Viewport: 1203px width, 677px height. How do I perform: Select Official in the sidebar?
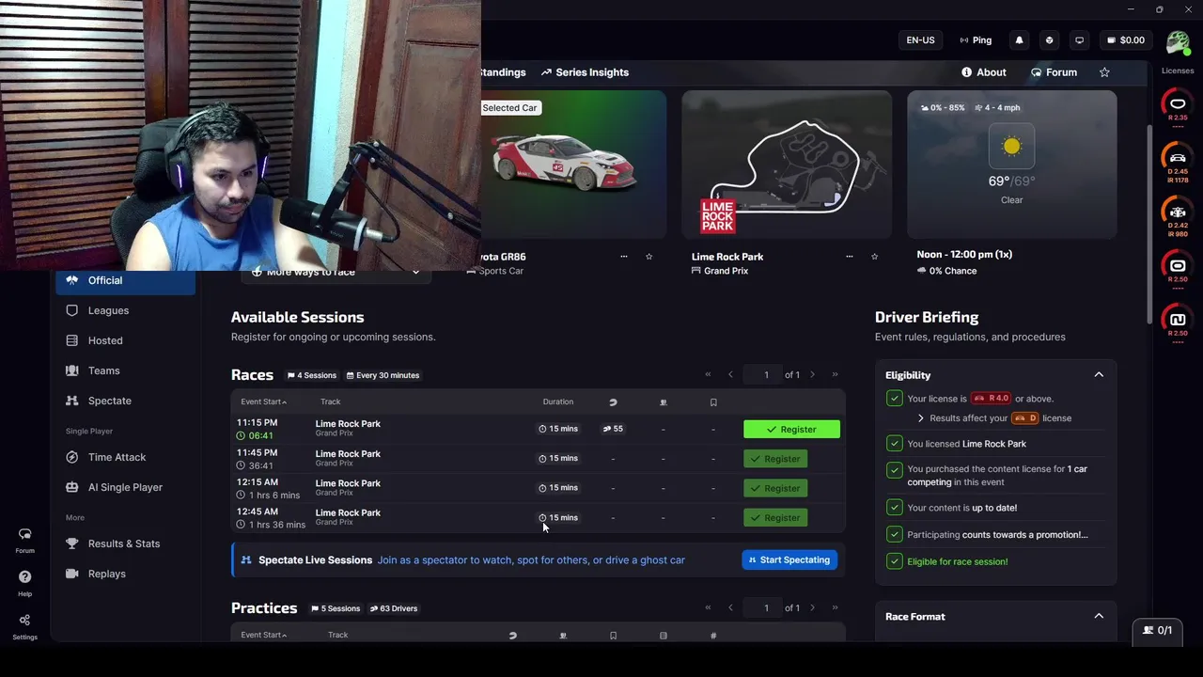[x=126, y=280]
